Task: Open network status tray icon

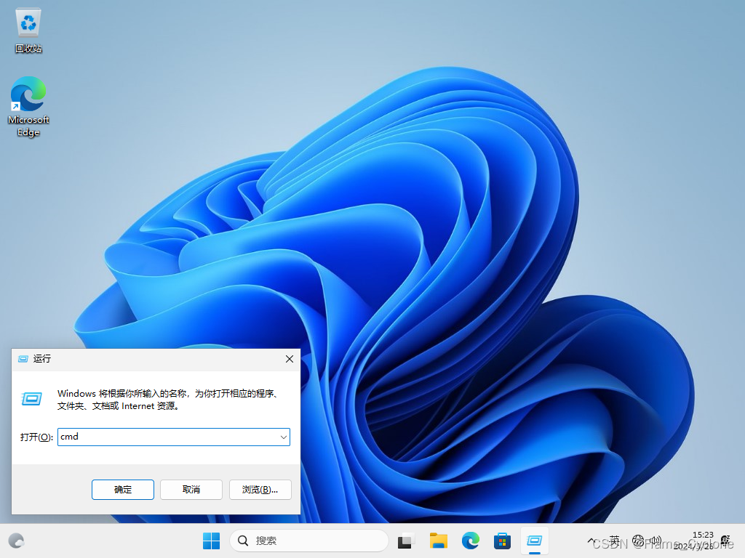Action: coord(638,541)
